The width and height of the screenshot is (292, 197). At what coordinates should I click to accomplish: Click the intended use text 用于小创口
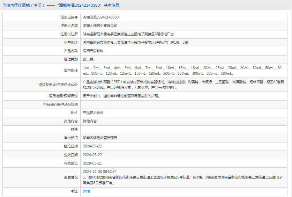122,96
